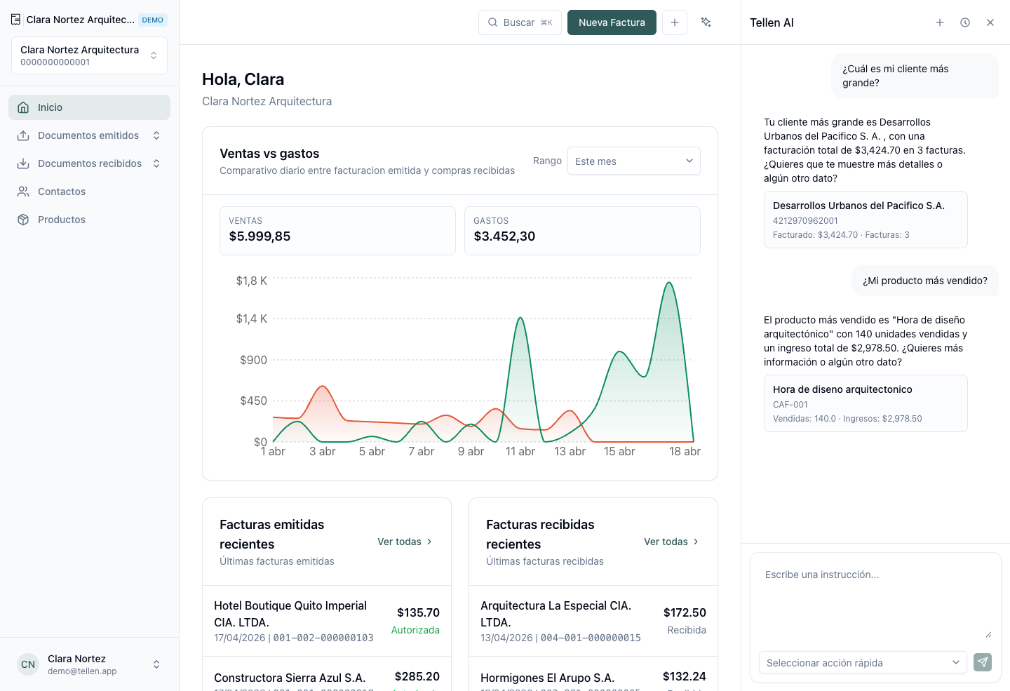This screenshot has width=1010, height=691.
Task: Open Arquitectura La Especial CIA. LTDA. invoice
Action: pyautogui.click(x=593, y=621)
